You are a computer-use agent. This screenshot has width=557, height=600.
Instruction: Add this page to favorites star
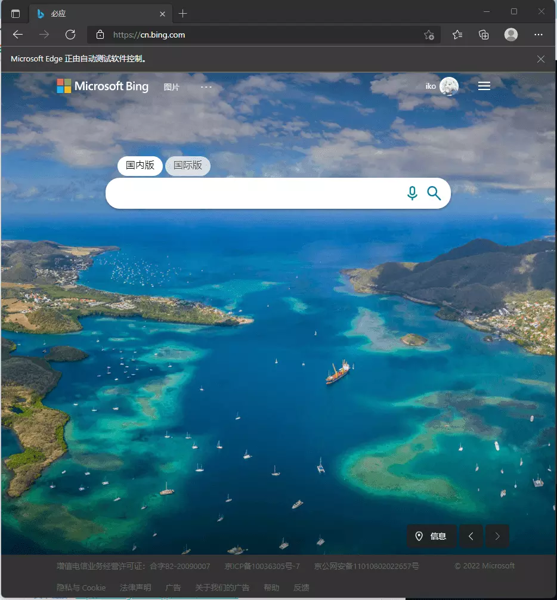click(429, 35)
